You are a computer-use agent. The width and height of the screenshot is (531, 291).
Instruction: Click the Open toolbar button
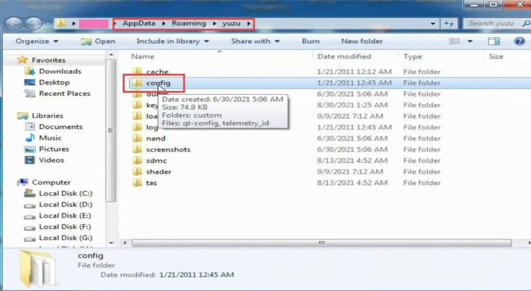98,41
